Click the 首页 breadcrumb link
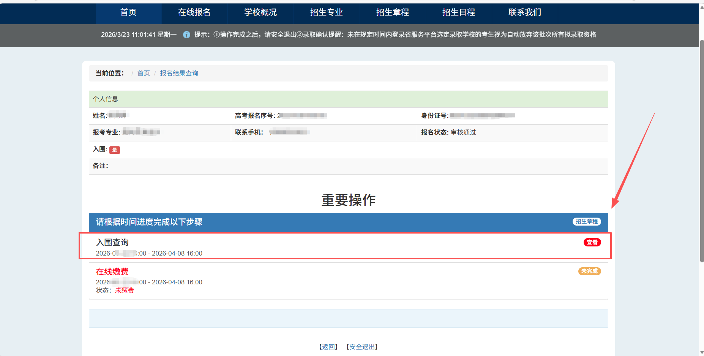Viewport: 704px width, 356px height. 144,73
